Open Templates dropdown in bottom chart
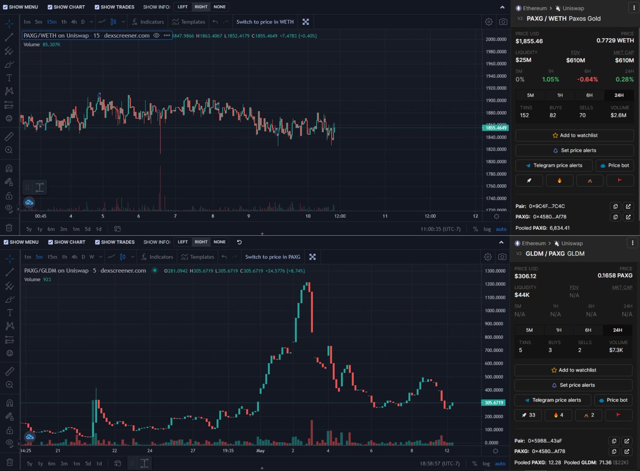The image size is (640, 471). pyautogui.click(x=197, y=257)
